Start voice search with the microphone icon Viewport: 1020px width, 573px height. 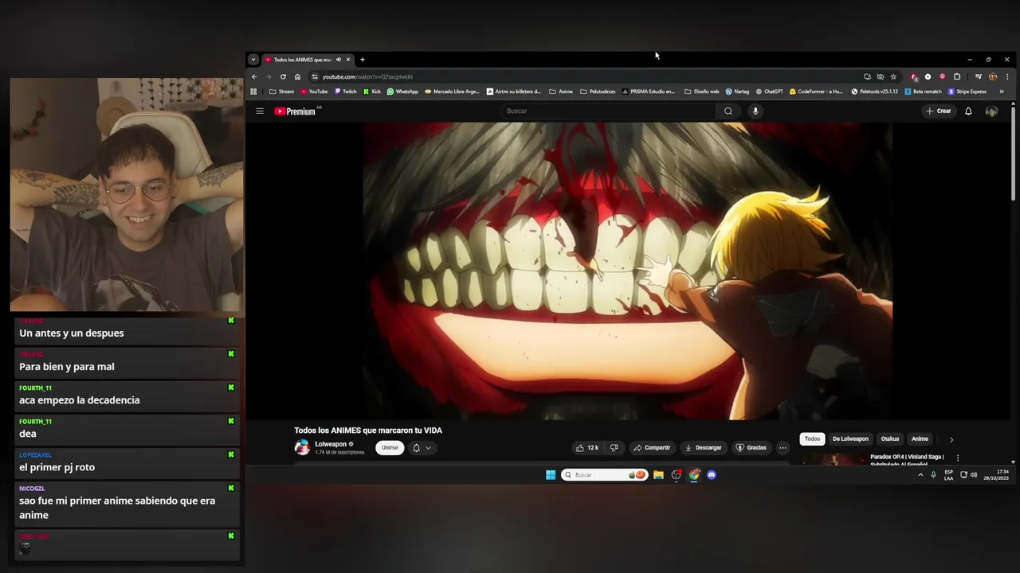tap(755, 111)
